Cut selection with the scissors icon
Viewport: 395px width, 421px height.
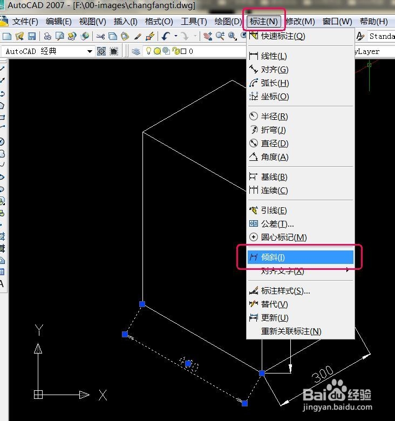(100, 36)
